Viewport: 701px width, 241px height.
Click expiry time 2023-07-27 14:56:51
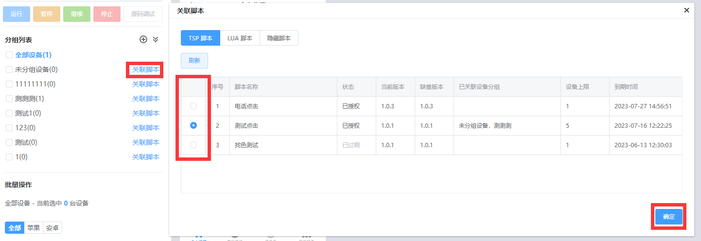click(643, 106)
